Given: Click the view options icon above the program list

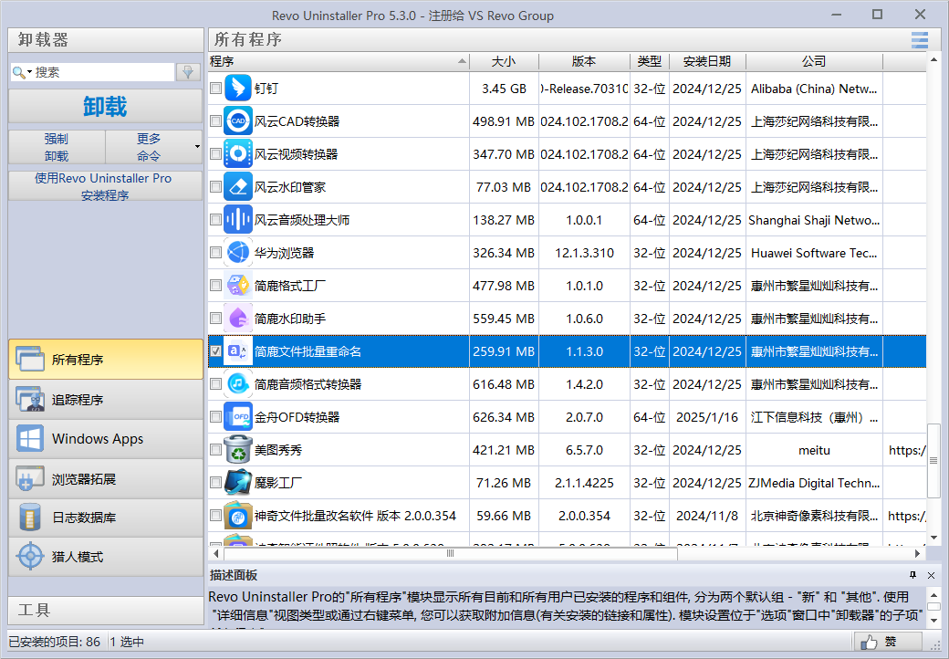Looking at the screenshot, I should [919, 39].
